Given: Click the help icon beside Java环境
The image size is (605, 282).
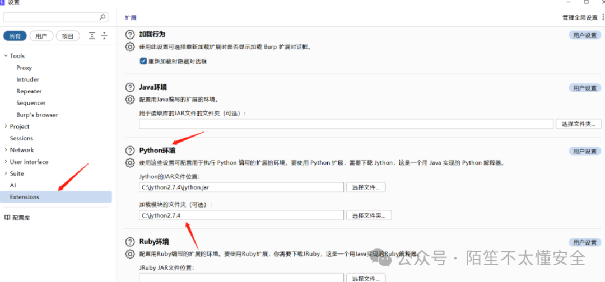Looking at the screenshot, I should click(x=130, y=87).
